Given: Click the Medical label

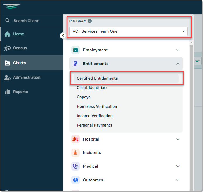Looking at the screenshot, I should pyautogui.click(x=90, y=166).
